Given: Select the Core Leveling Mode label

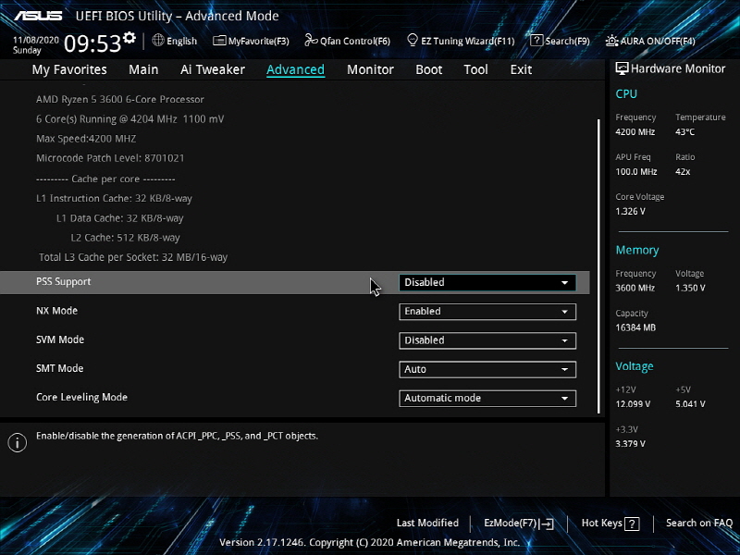Looking at the screenshot, I should pyautogui.click(x=81, y=397).
